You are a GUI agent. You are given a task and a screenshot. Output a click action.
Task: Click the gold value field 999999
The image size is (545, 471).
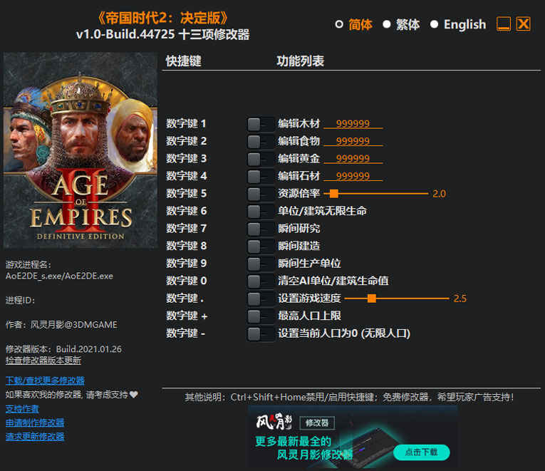[353, 158]
